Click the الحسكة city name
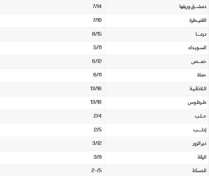 pyautogui.click(x=199, y=171)
